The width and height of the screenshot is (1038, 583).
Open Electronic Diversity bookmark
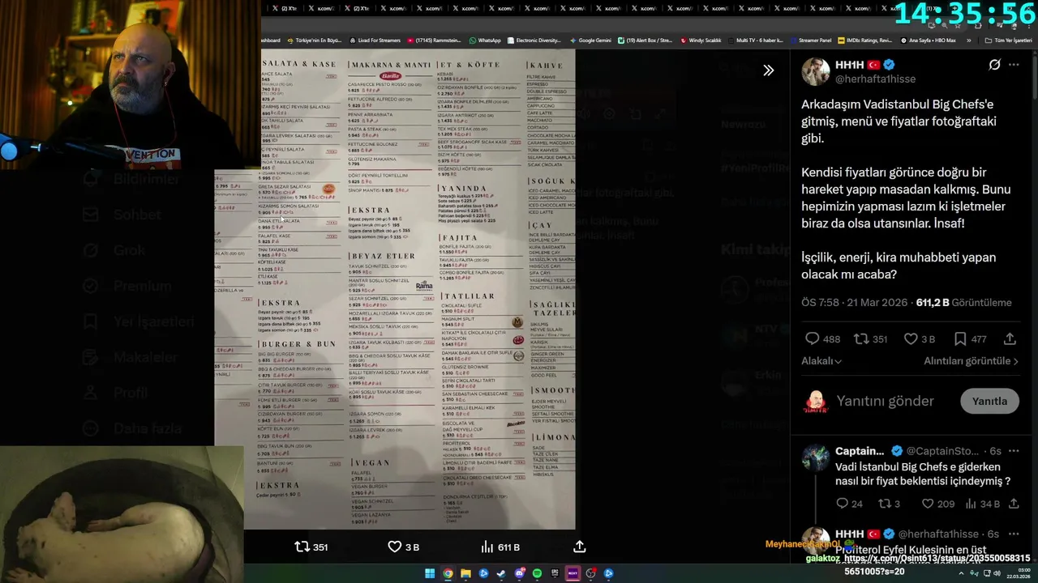coord(534,40)
